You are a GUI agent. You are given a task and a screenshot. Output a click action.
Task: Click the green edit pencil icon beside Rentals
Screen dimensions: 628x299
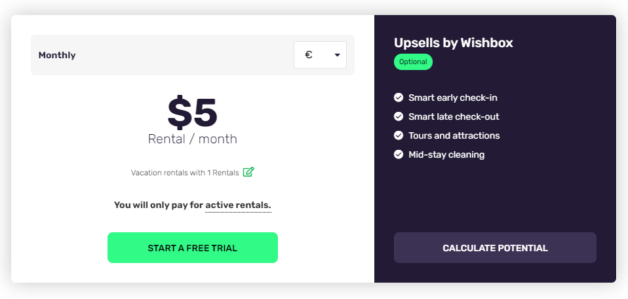click(248, 172)
